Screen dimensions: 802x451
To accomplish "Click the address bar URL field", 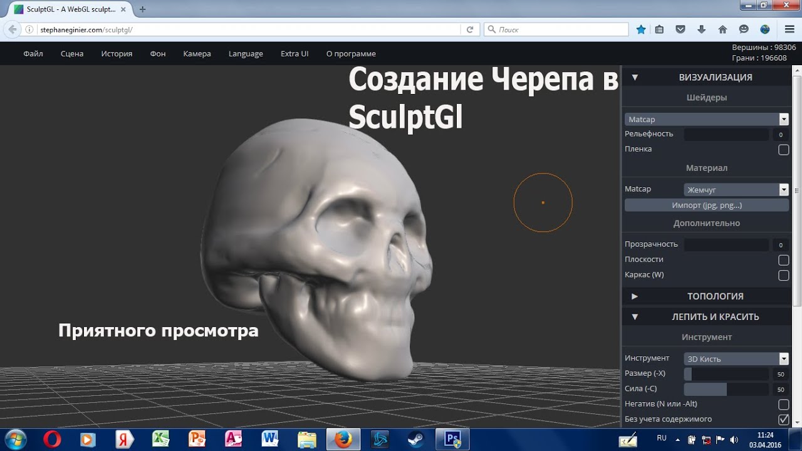I will pyautogui.click(x=249, y=29).
